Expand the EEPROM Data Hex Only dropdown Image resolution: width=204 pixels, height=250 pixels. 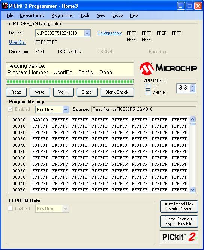[66, 209]
